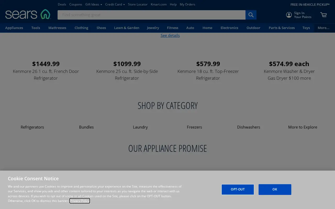Select the Tools nav item

pyautogui.click(x=36, y=28)
